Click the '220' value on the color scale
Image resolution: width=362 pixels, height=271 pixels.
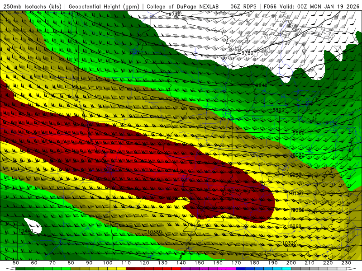point(328,263)
